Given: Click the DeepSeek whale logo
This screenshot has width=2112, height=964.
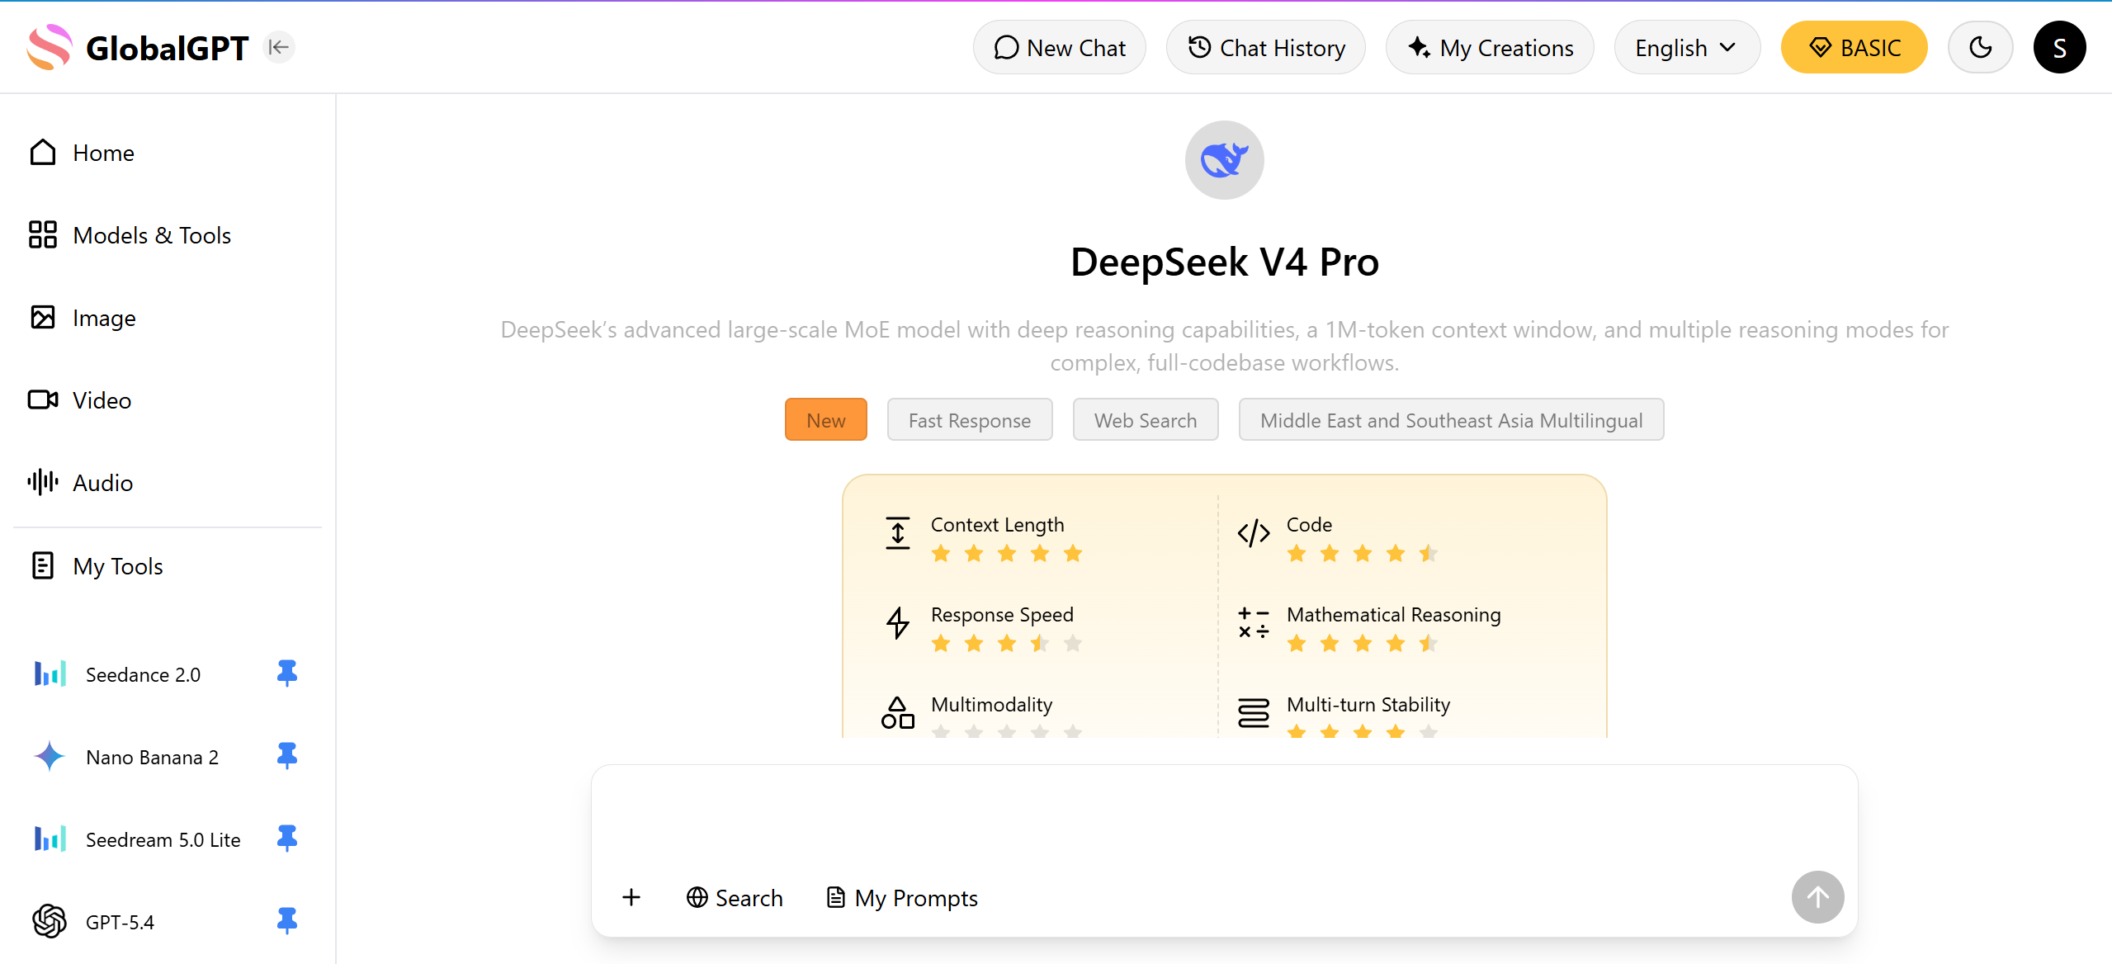Looking at the screenshot, I should 1224,160.
